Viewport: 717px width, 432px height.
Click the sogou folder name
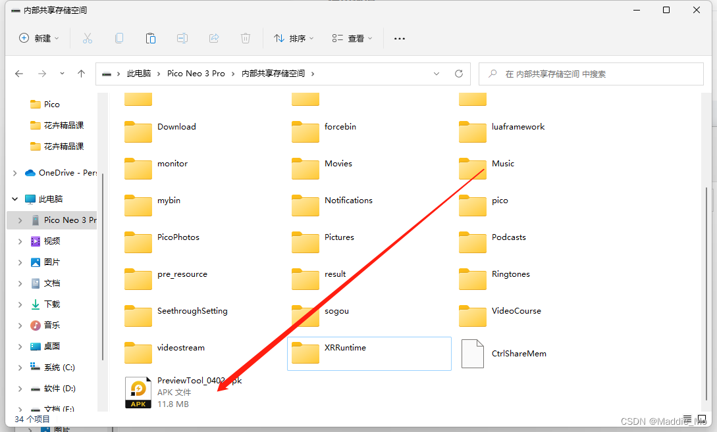coord(336,311)
